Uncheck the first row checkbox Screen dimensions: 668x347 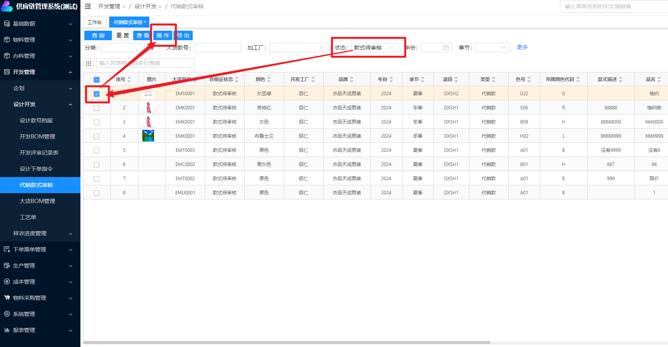coord(97,94)
